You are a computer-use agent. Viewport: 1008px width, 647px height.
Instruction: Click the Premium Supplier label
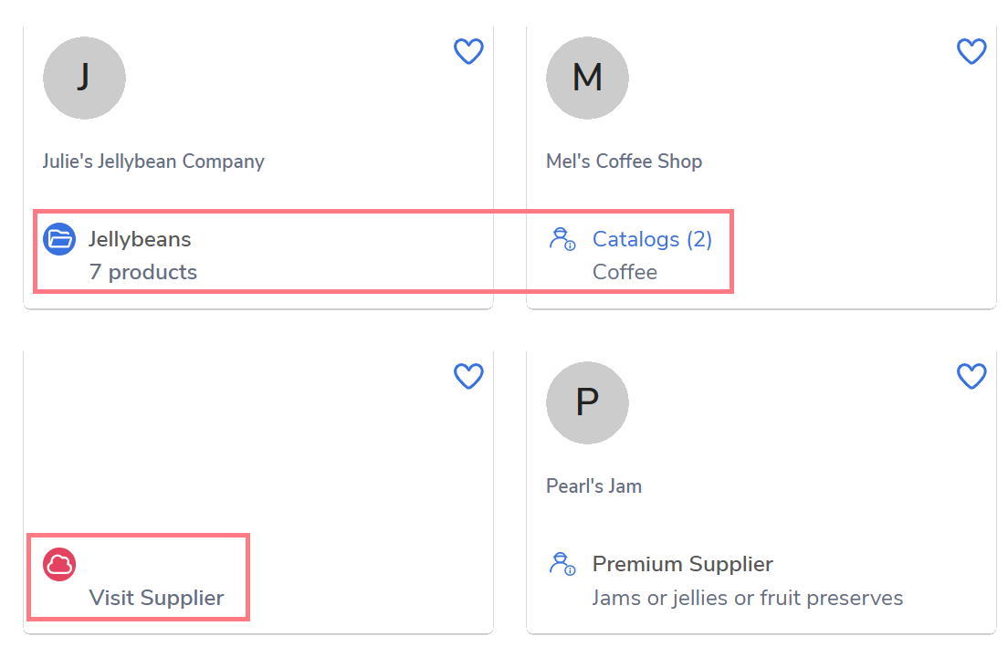[x=682, y=564]
